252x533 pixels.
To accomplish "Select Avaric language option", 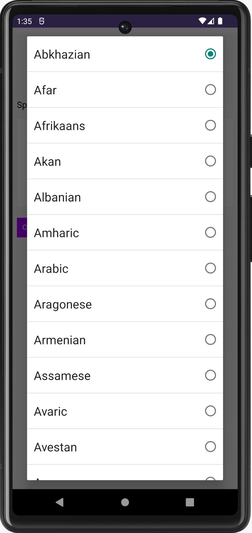I will (x=125, y=411).
